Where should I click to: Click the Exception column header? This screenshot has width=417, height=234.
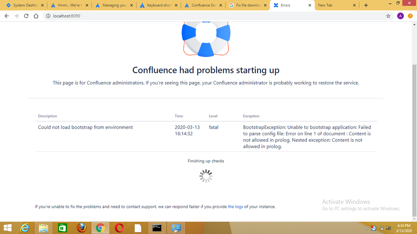tap(251, 116)
